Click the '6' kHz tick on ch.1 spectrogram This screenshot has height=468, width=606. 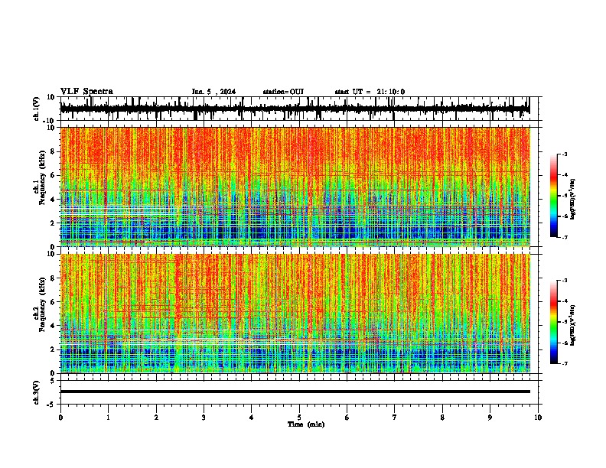[x=54, y=176]
